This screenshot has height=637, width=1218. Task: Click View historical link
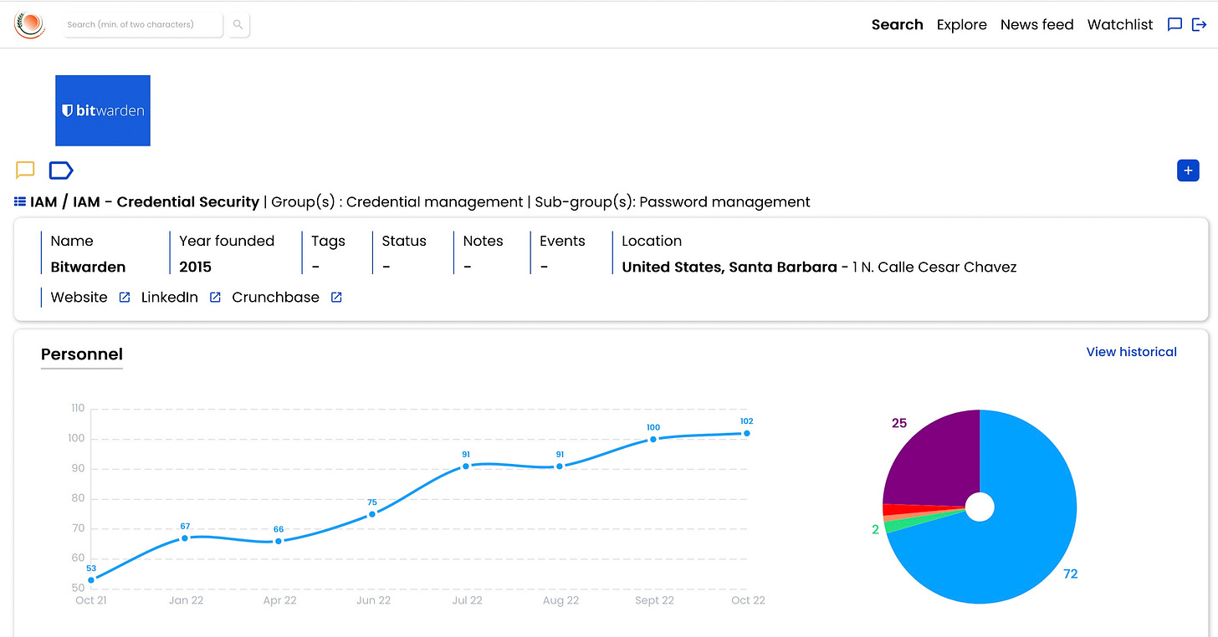coord(1131,352)
